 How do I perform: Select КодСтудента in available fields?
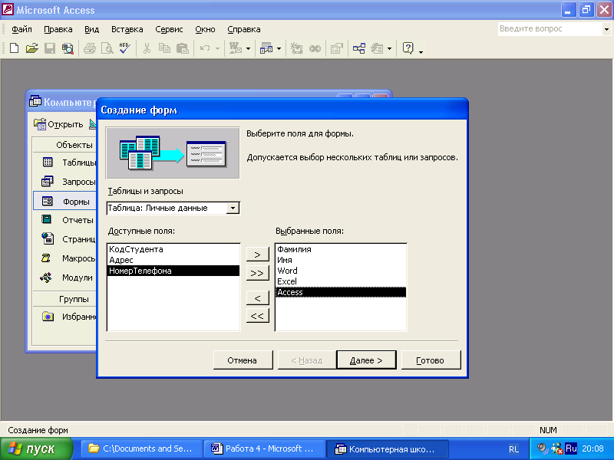click(173, 249)
